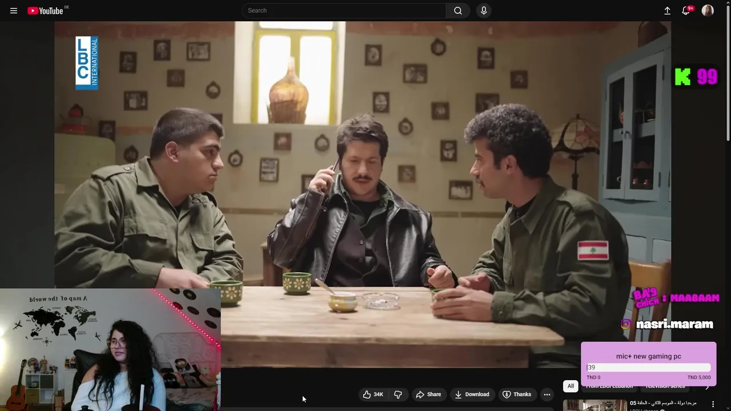Show next filter chips with arrow
Viewport: 731px width, 411px height.
coord(707,387)
